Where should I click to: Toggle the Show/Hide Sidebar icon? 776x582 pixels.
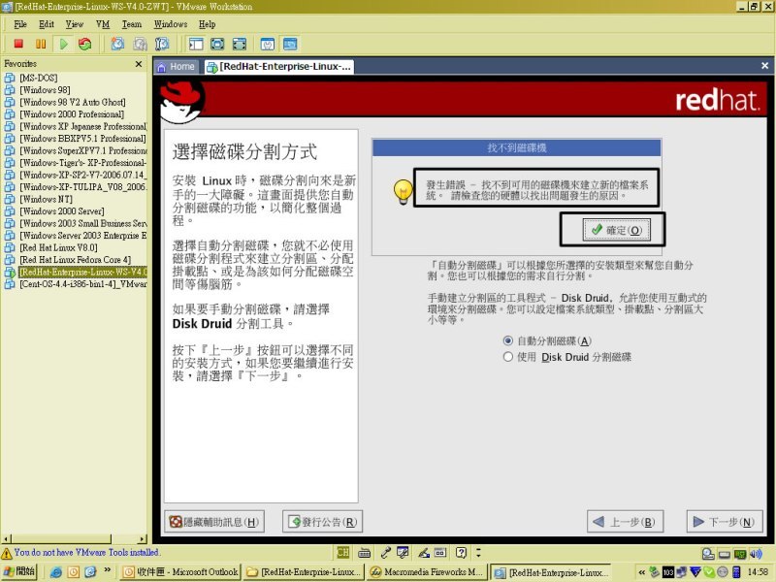click(196, 44)
